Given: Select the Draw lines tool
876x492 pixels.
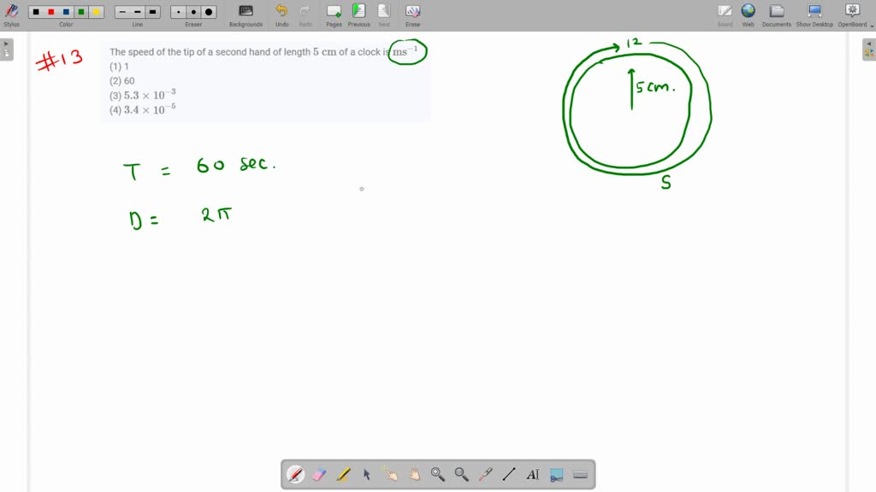Looking at the screenshot, I should tap(509, 475).
